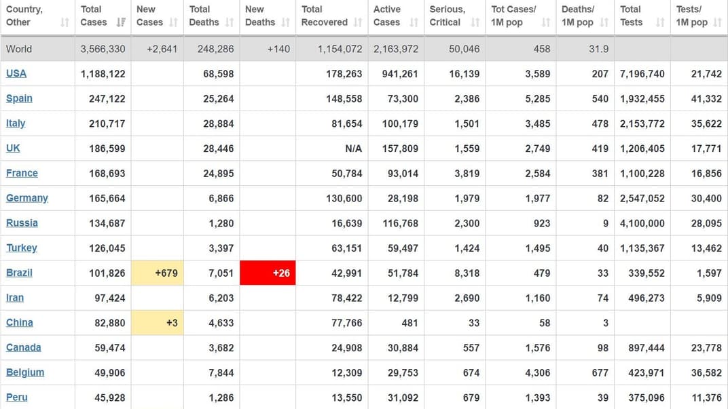The height and width of the screenshot is (409, 728).
Task: Select the Germany link
Action: [x=27, y=198]
